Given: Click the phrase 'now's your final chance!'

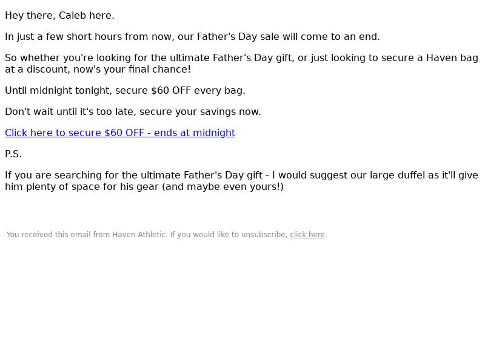Looking at the screenshot, I should tap(132, 70).
